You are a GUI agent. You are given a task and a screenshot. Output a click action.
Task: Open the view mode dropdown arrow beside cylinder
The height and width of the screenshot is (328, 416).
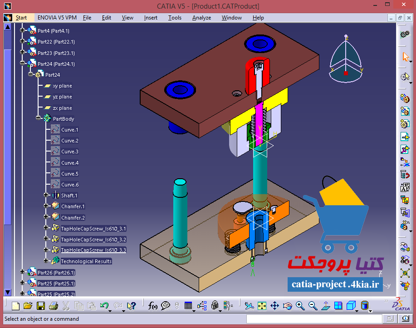370,311
